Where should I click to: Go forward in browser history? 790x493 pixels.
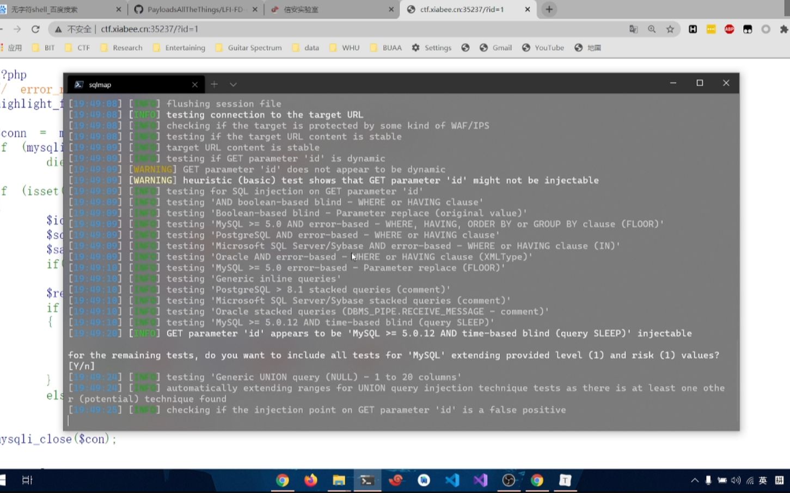pos(17,29)
